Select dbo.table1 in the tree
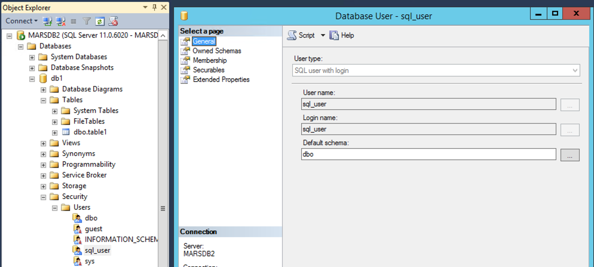 90,132
